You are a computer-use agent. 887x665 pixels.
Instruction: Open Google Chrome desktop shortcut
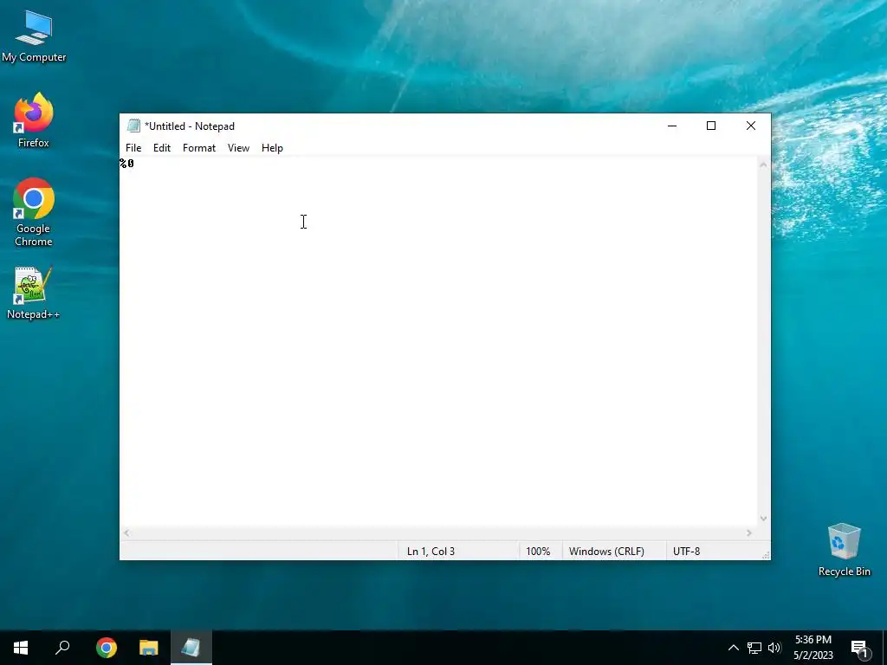click(x=34, y=213)
